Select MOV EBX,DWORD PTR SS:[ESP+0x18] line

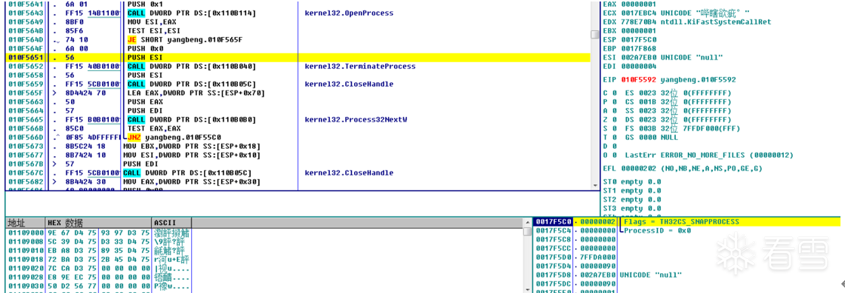tap(193, 146)
